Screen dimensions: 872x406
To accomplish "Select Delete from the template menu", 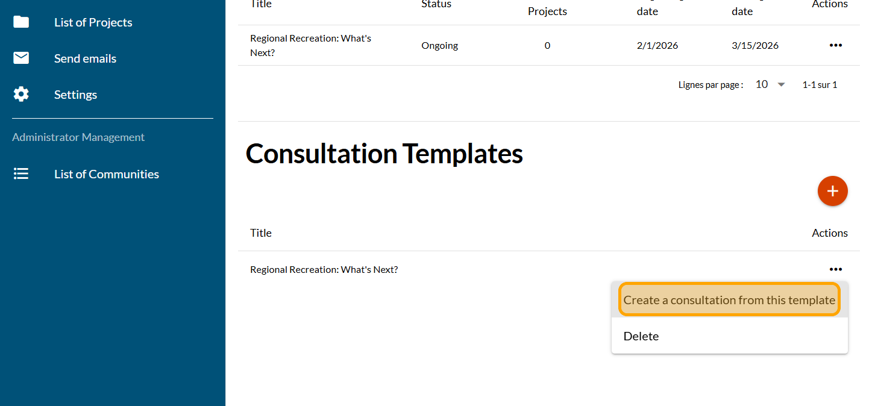I will coord(641,336).
